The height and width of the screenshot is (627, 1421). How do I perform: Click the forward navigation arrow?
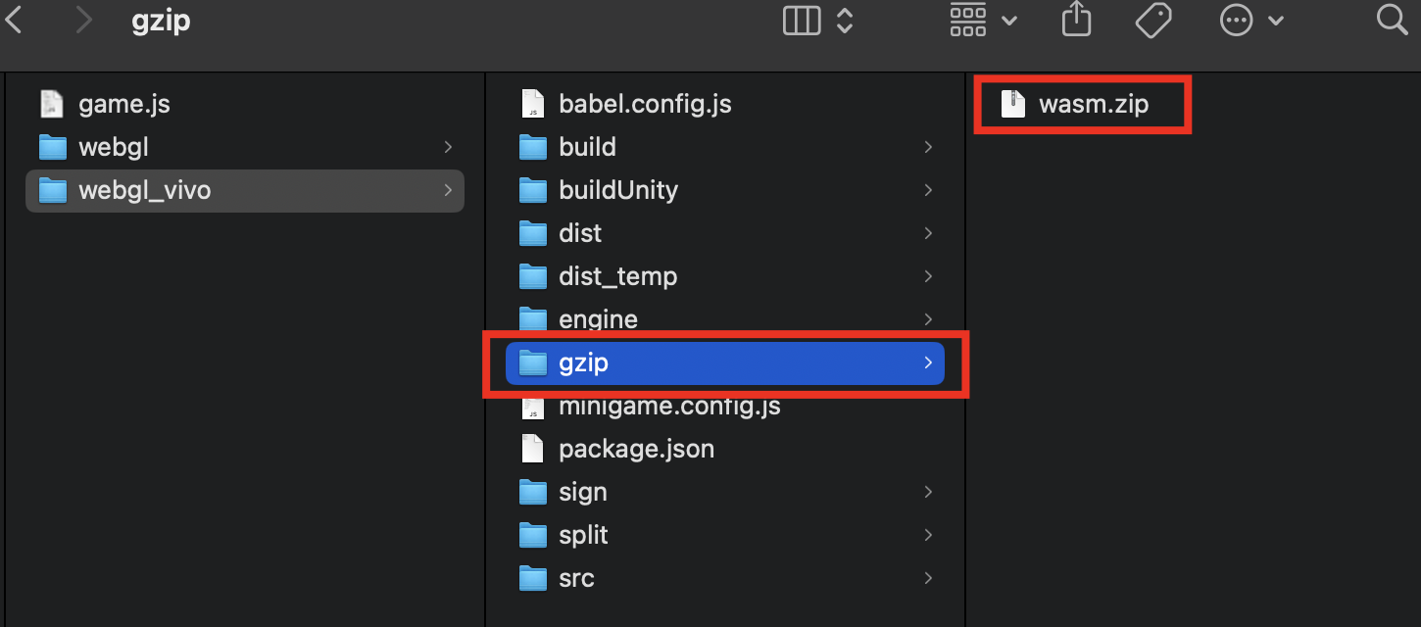[x=83, y=21]
